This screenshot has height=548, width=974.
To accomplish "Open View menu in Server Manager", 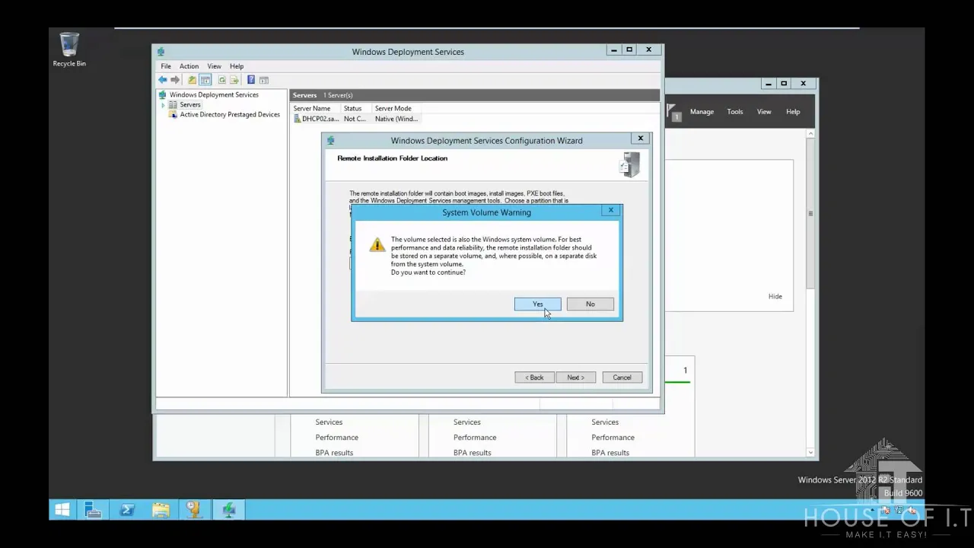I will pos(764,112).
